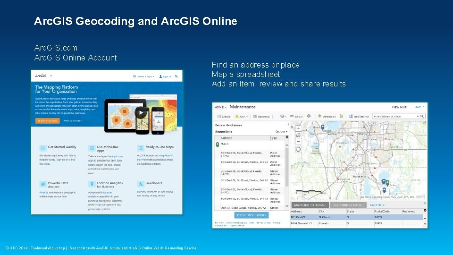Select the first Street Address suggestion row

250,173
